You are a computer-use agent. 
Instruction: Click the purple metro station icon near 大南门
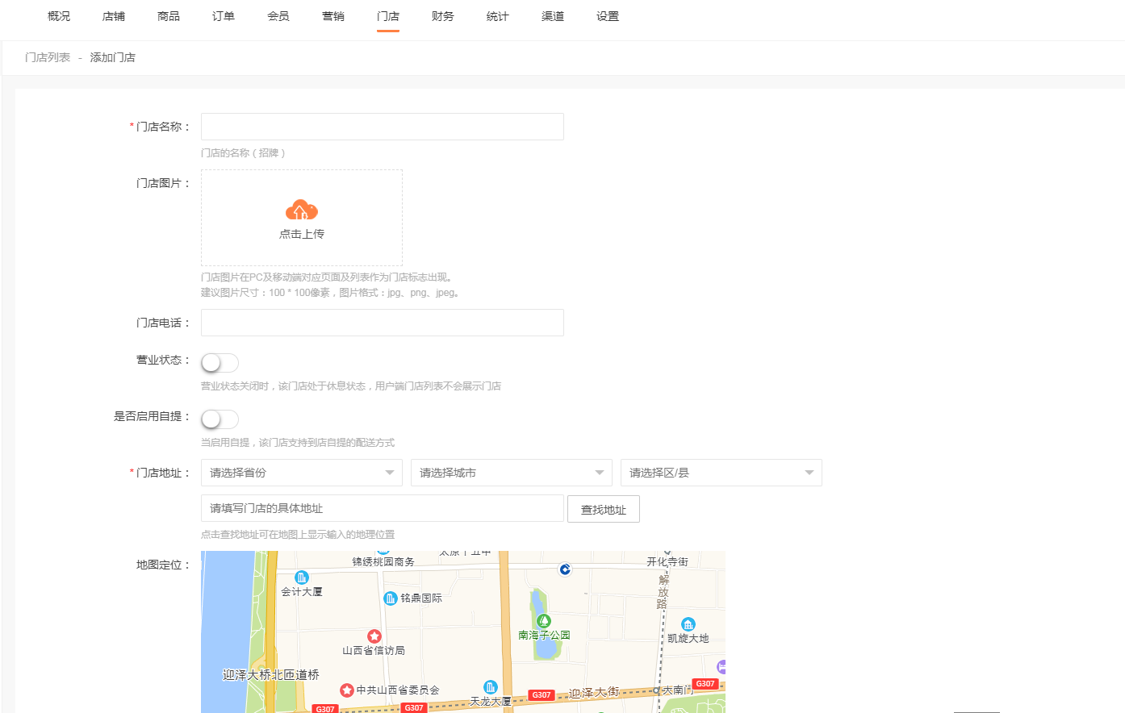point(721,667)
